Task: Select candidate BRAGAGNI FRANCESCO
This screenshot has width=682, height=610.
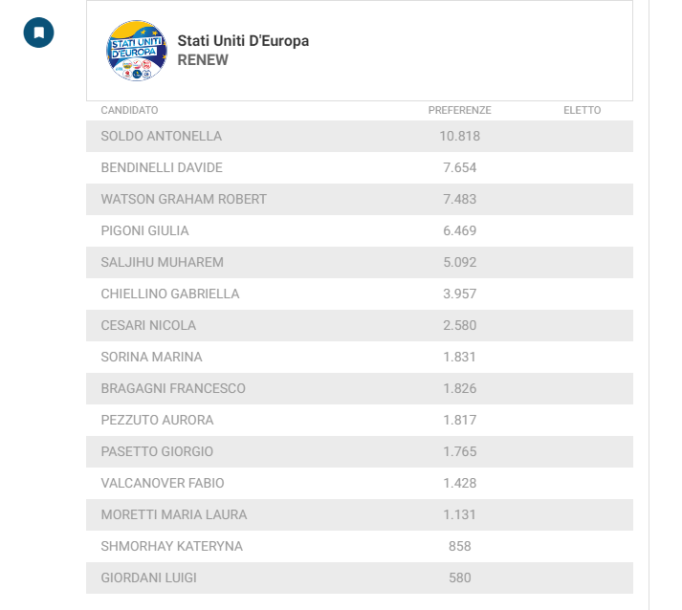Action: 173,389
